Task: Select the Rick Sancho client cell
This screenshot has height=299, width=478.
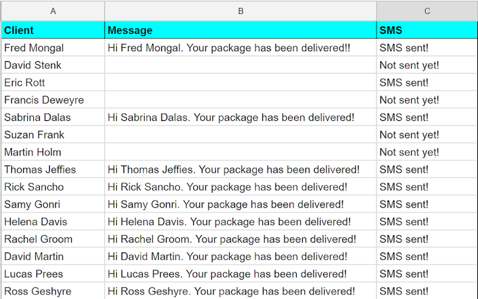Action: click(x=52, y=187)
